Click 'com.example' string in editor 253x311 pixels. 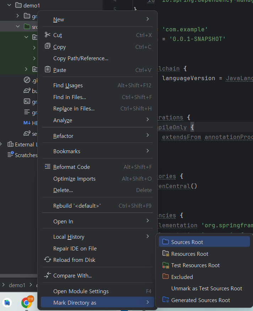[185, 29]
